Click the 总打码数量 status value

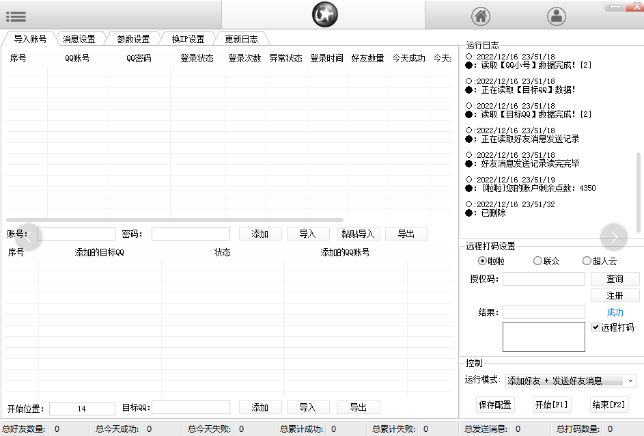coord(611,429)
